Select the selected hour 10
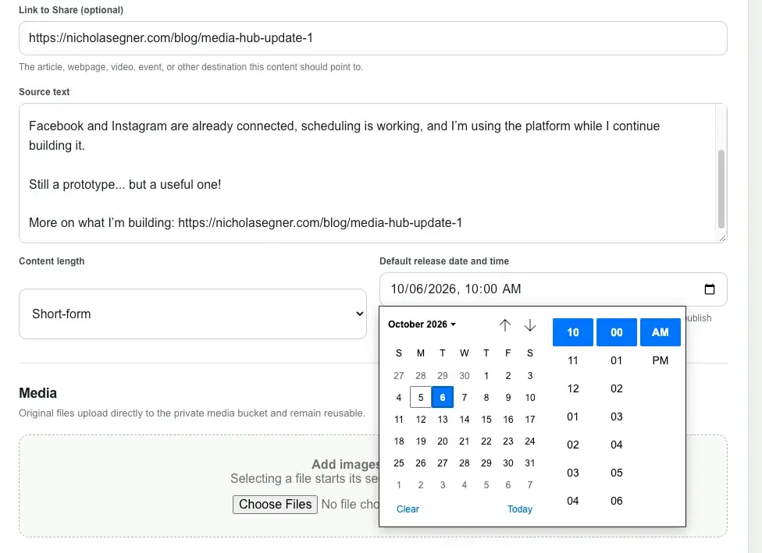The image size is (762, 553). click(573, 332)
